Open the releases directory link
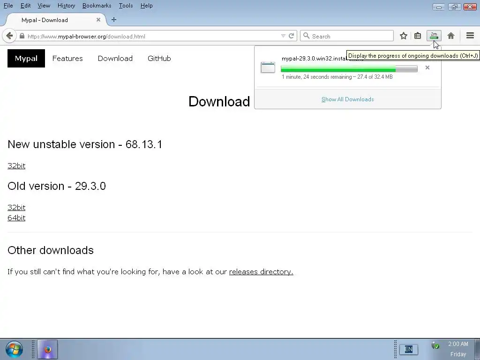Image resolution: width=480 pixels, height=360 pixels. click(261, 271)
